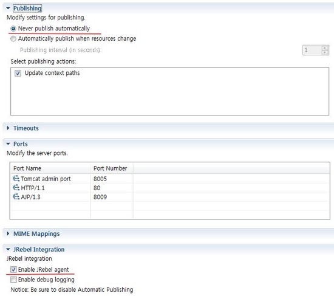Collapse the JRebel Integration section
334x296 pixels.
pyautogui.click(x=8, y=249)
